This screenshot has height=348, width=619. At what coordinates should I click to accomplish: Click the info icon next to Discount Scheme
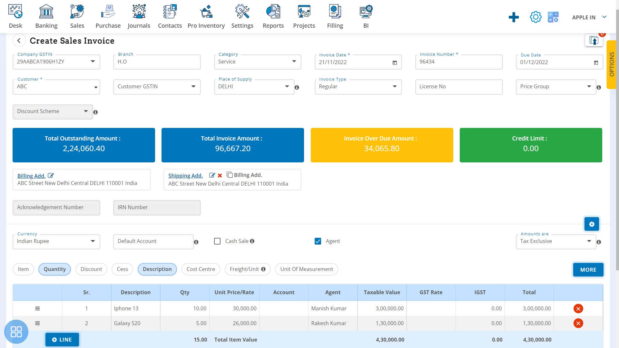point(95,112)
